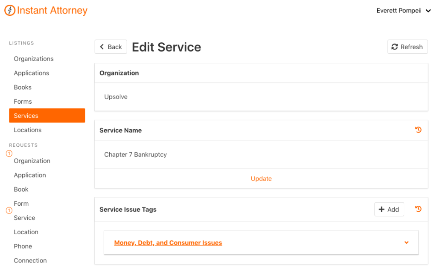Click the Everett Pompeii user name
The width and height of the screenshot is (437, 271).
pos(399,11)
